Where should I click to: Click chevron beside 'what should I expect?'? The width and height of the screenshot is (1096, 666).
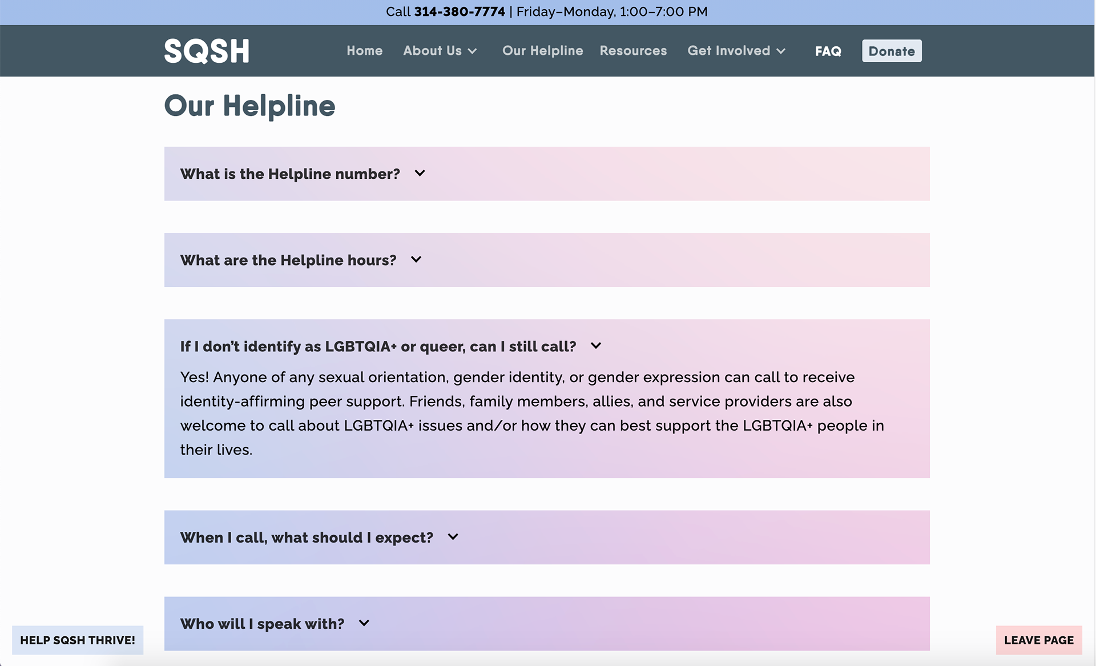pos(453,537)
